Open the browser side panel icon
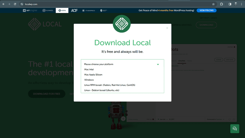 click(x=230, y=4)
